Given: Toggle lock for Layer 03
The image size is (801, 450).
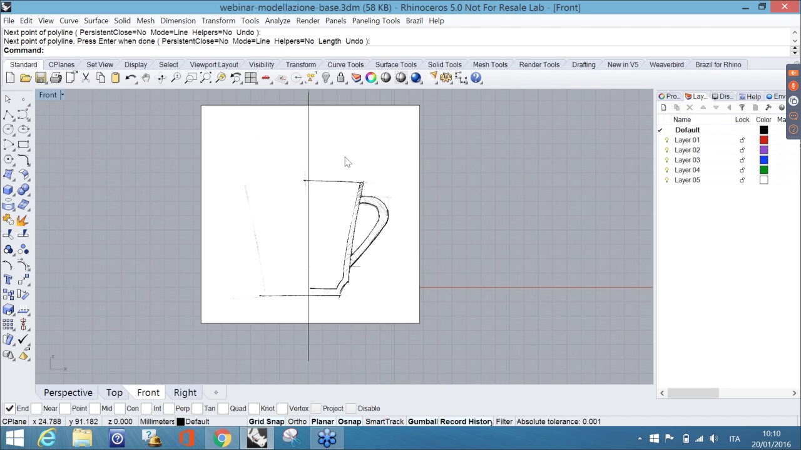Looking at the screenshot, I should point(742,160).
